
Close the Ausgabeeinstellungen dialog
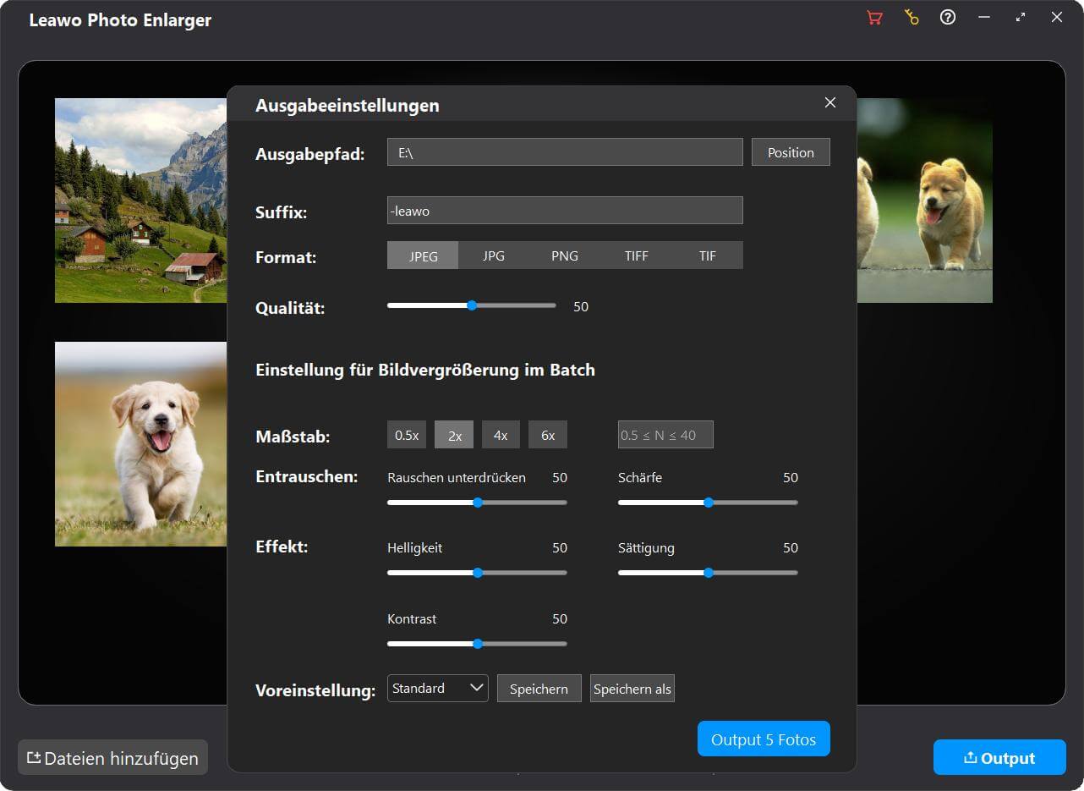point(829,102)
